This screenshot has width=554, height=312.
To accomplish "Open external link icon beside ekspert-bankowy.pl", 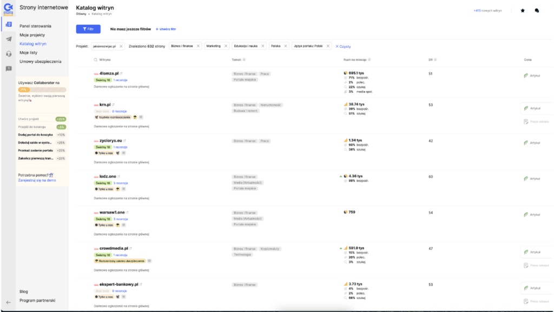I will coord(141,284).
